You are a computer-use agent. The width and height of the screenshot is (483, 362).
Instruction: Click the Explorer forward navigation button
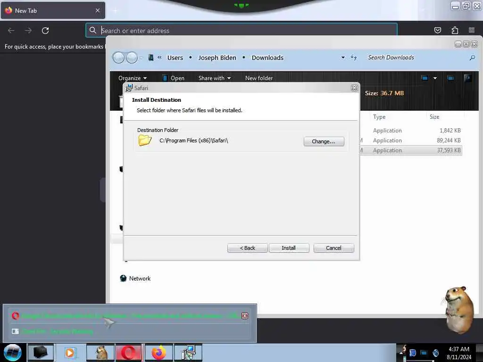pos(132,58)
